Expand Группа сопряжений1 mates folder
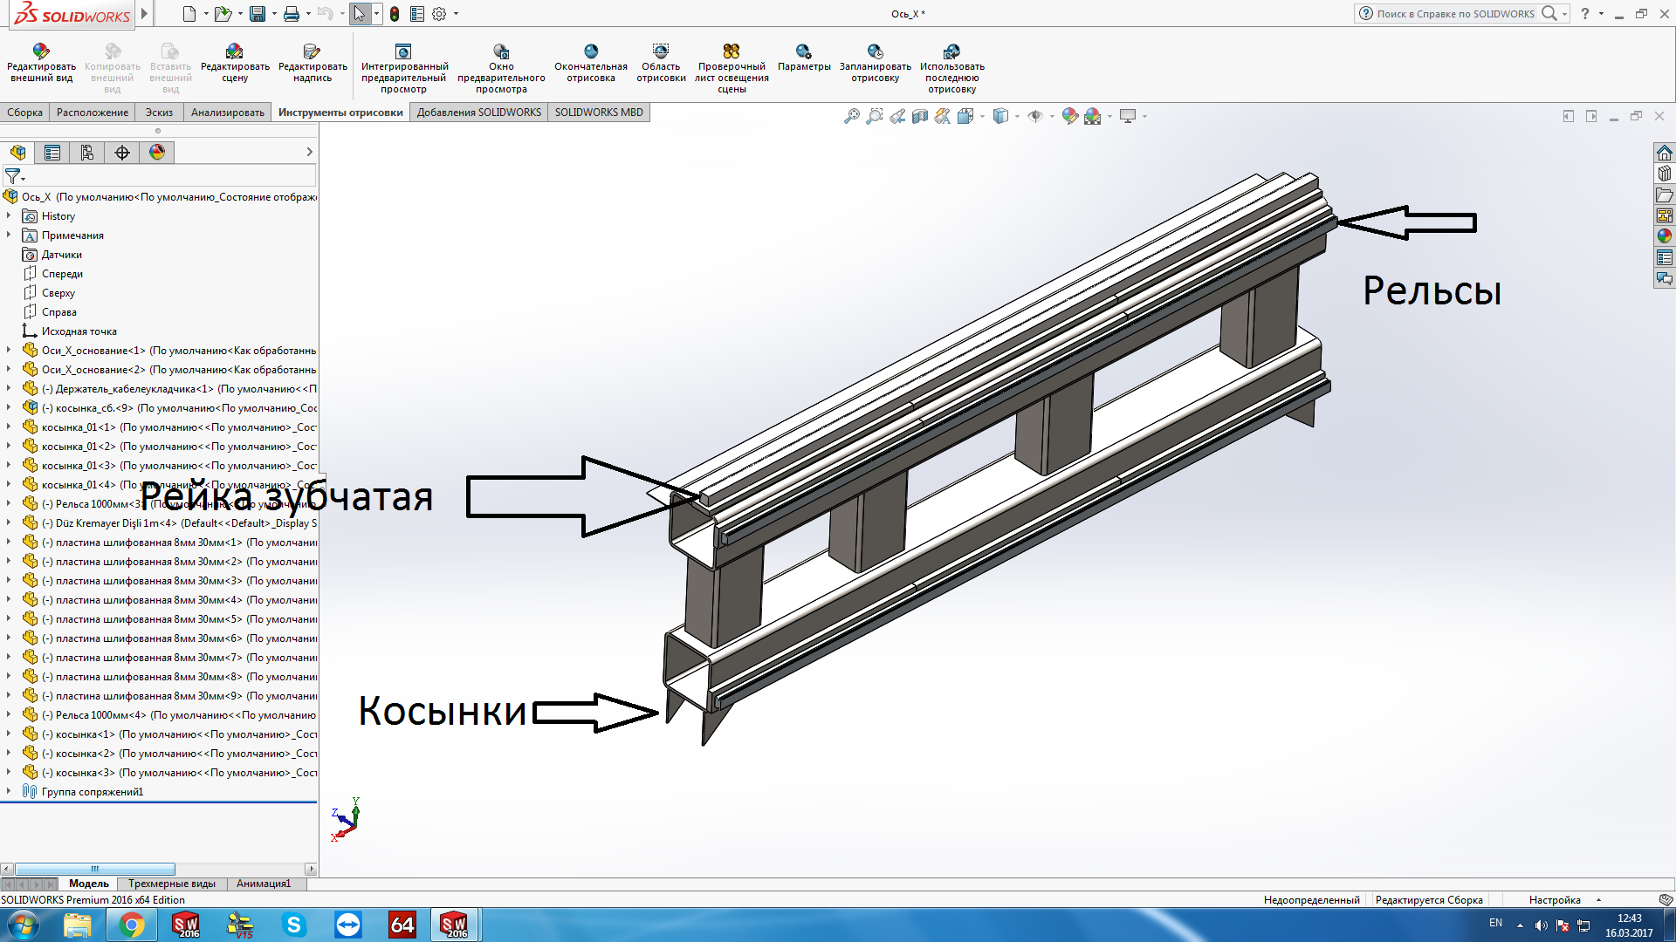 (9, 792)
